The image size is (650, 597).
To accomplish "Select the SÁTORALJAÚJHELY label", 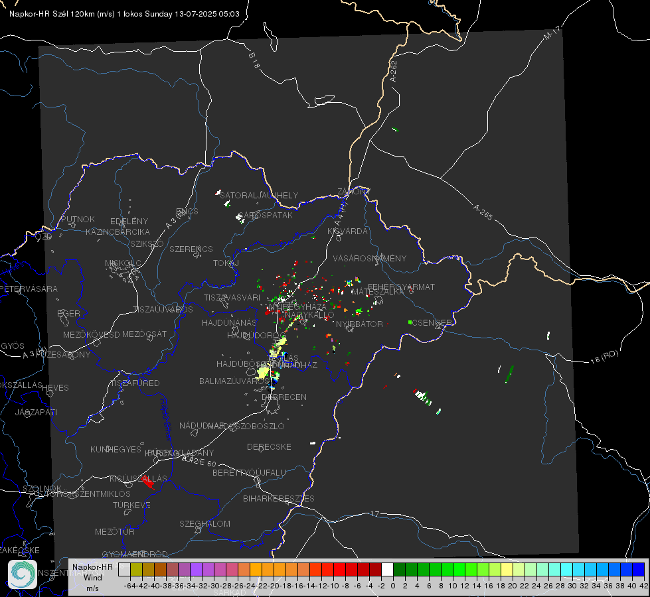I will pyautogui.click(x=259, y=195).
